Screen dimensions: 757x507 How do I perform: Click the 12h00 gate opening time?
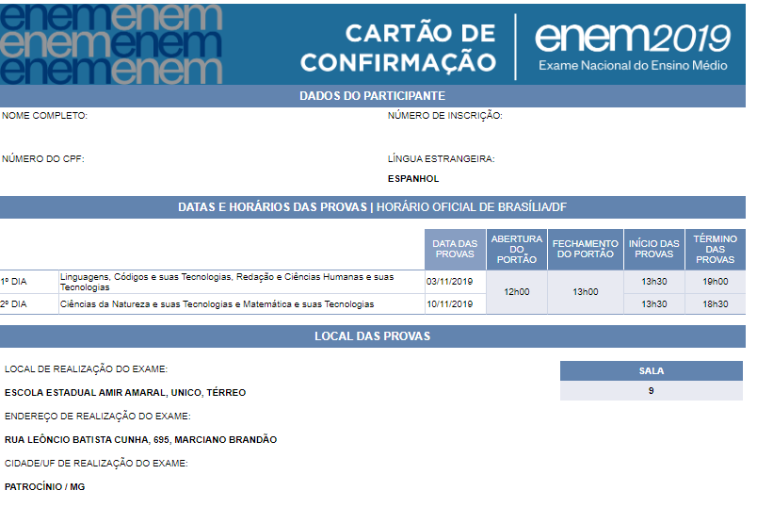(517, 292)
